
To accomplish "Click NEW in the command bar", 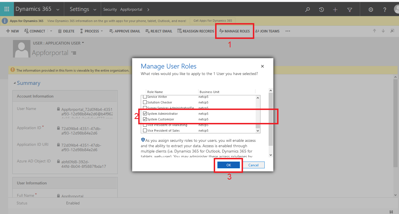I will coord(13,31).
